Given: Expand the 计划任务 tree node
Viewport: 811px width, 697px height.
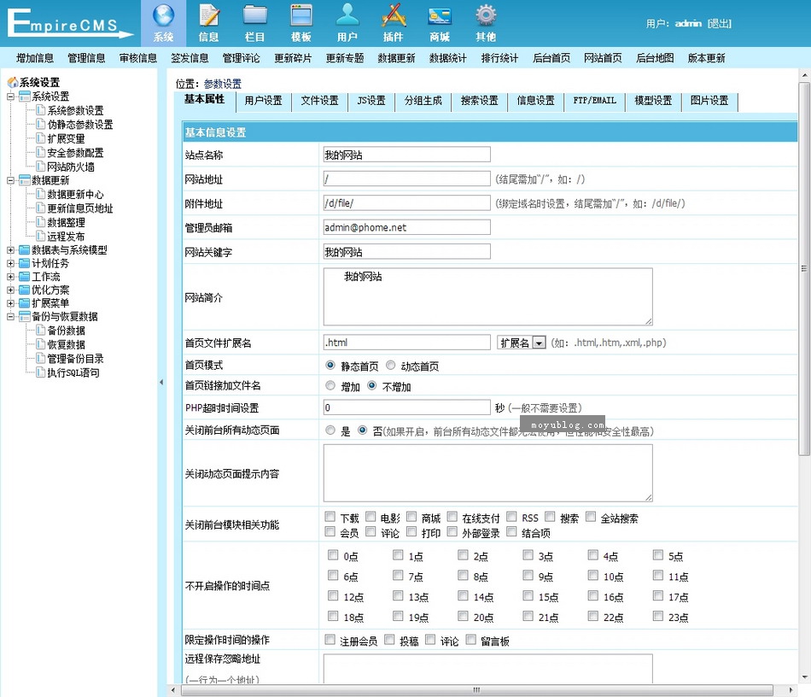Looking at the screenshot, I should [x=10, y=263].
